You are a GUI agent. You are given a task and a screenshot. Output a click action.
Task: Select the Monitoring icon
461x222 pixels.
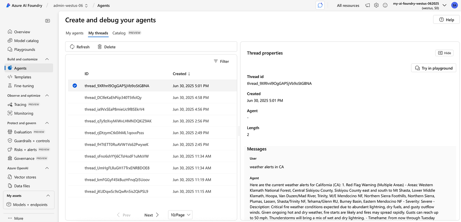pos(10,113)
